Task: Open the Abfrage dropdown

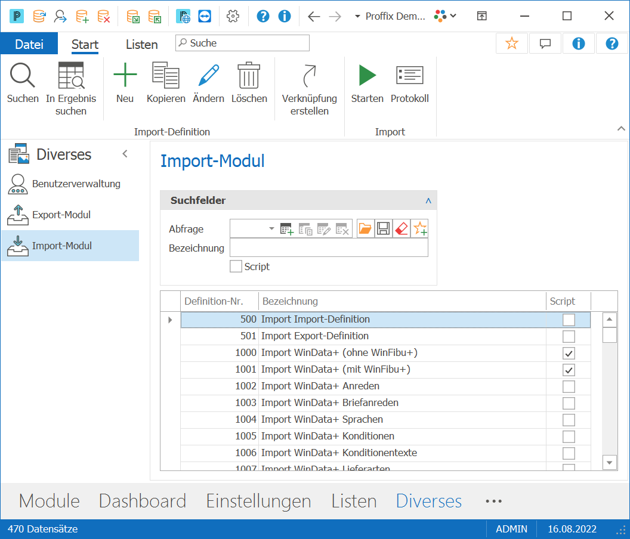Action: [x=271, y=228]
